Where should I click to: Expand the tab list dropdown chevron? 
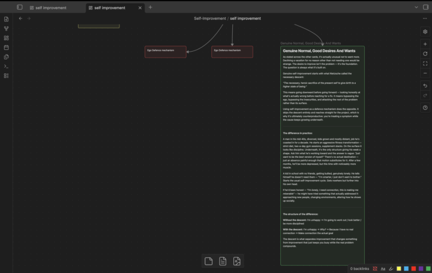[416, 7]
